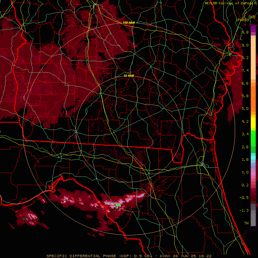
Task: Choose the 1.0 scale value
Action: 245,172
